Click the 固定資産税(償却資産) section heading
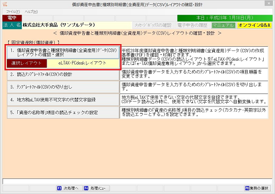275x194 pixels. tap(33, 42)
